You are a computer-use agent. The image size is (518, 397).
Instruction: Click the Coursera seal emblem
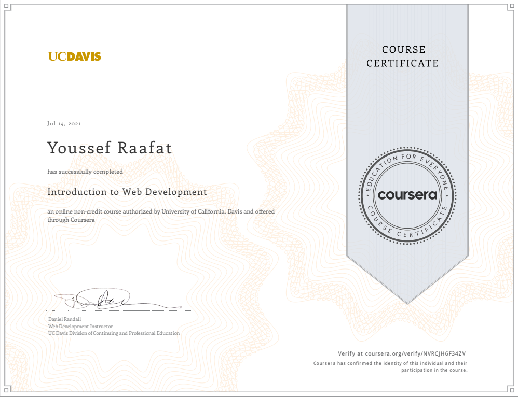pos(407,195)
